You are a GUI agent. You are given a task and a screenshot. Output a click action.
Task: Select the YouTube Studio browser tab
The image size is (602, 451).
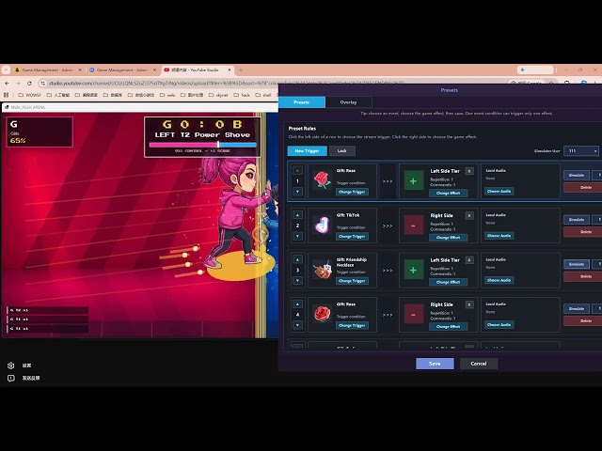197,70
